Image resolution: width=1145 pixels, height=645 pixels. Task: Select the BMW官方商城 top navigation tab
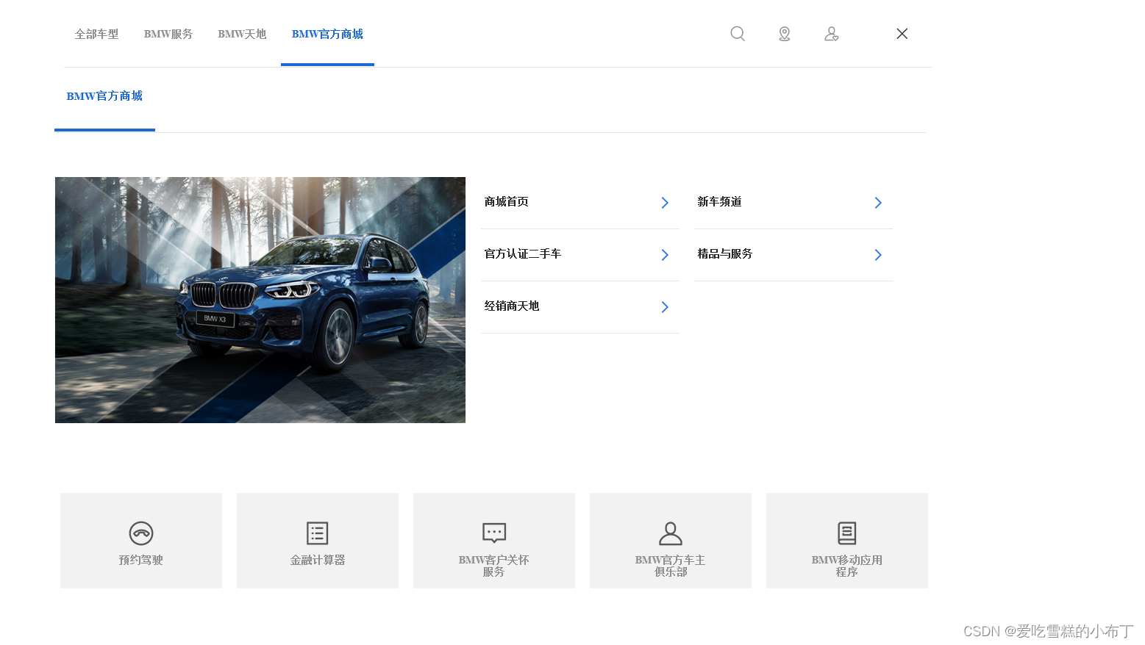(327, 34)
